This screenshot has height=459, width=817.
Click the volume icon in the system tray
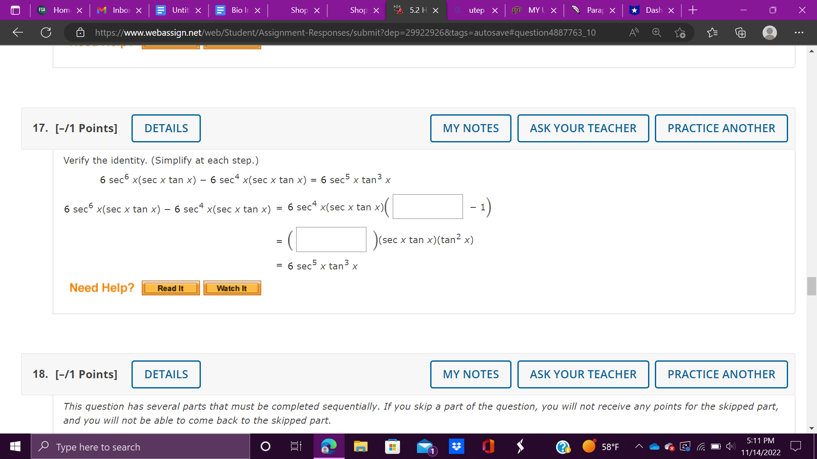731,446
